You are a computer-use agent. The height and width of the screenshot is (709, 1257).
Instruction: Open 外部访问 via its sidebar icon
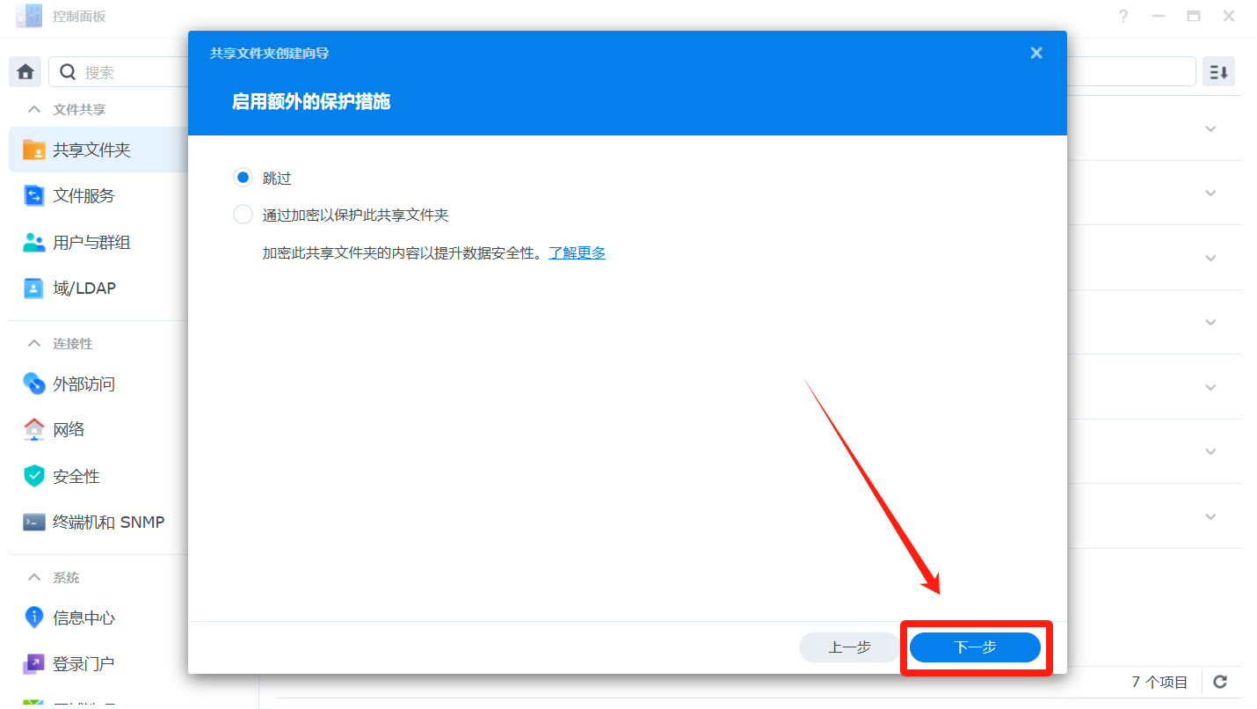pos(33,384)
